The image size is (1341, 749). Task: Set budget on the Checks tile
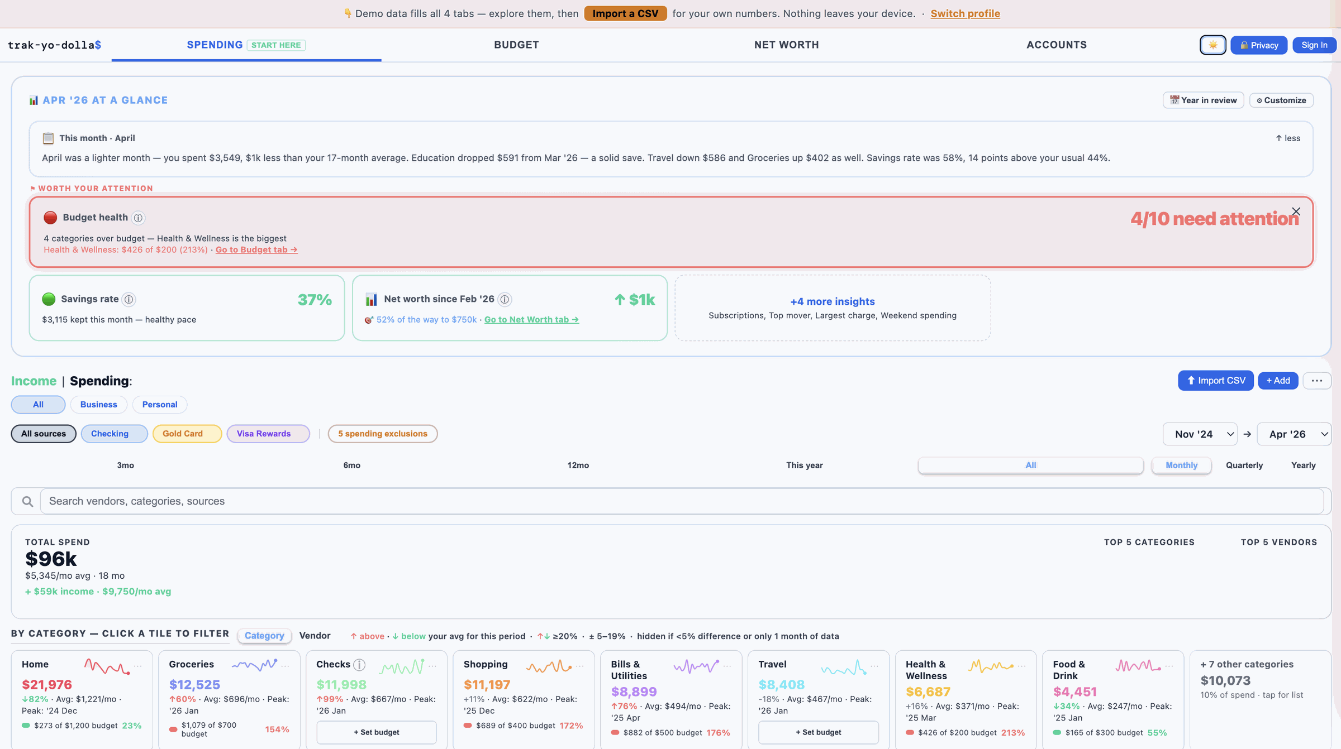pyautogui.click(x=377, y=732)
